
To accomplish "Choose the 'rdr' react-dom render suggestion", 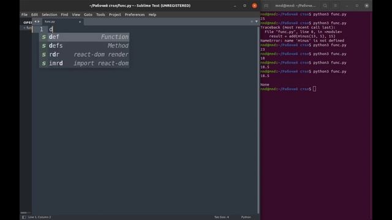I will pyautogui.click(x=85, y=54).
